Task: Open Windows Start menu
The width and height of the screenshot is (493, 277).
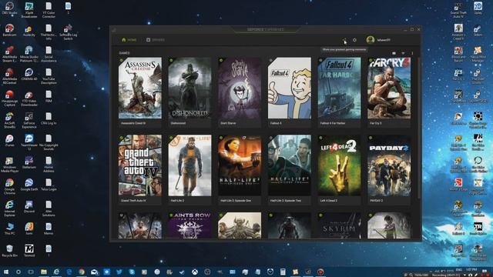Action: coord(5,272)
